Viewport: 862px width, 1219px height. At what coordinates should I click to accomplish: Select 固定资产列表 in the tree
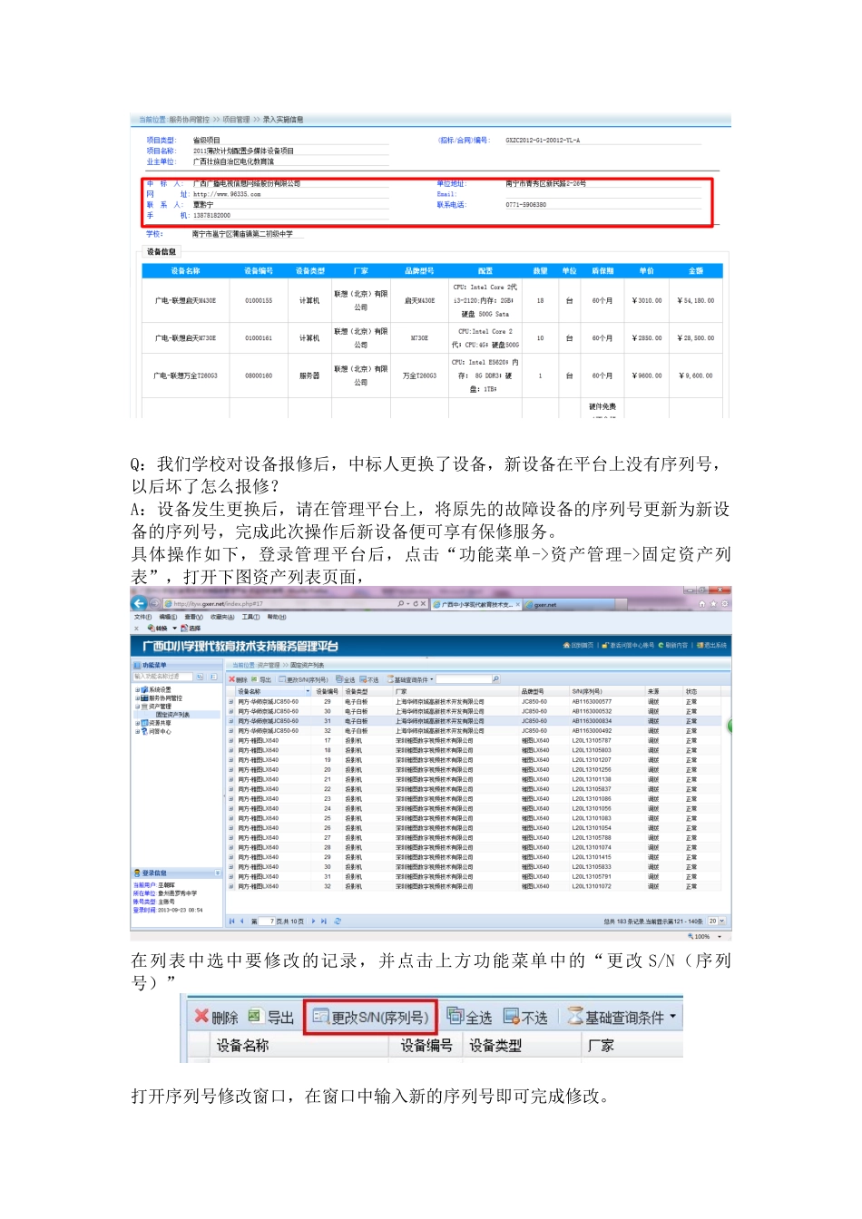tap(172, 715)
